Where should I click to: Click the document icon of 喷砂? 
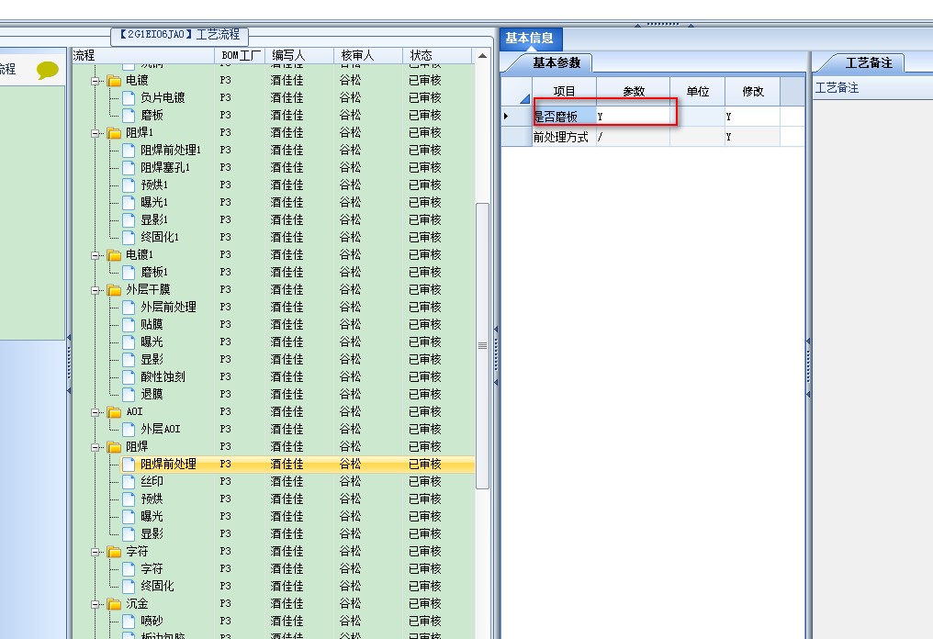coord(129,622)
